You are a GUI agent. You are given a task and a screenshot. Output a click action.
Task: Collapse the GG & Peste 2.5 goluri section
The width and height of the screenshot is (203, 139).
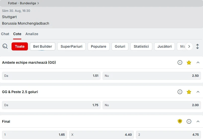click(x=198, y=92)
